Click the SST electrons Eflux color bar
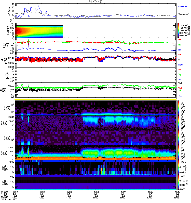Viewport: 191px width, 203px height. pyautogui.click(x=178, y=138)
